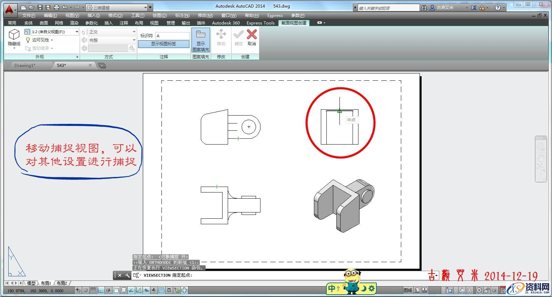Image resolution: width=552 pixels, height=297 pixels.
Task: Toggle 显示图案填充 hatch display
Action: (x=200, y=40)
